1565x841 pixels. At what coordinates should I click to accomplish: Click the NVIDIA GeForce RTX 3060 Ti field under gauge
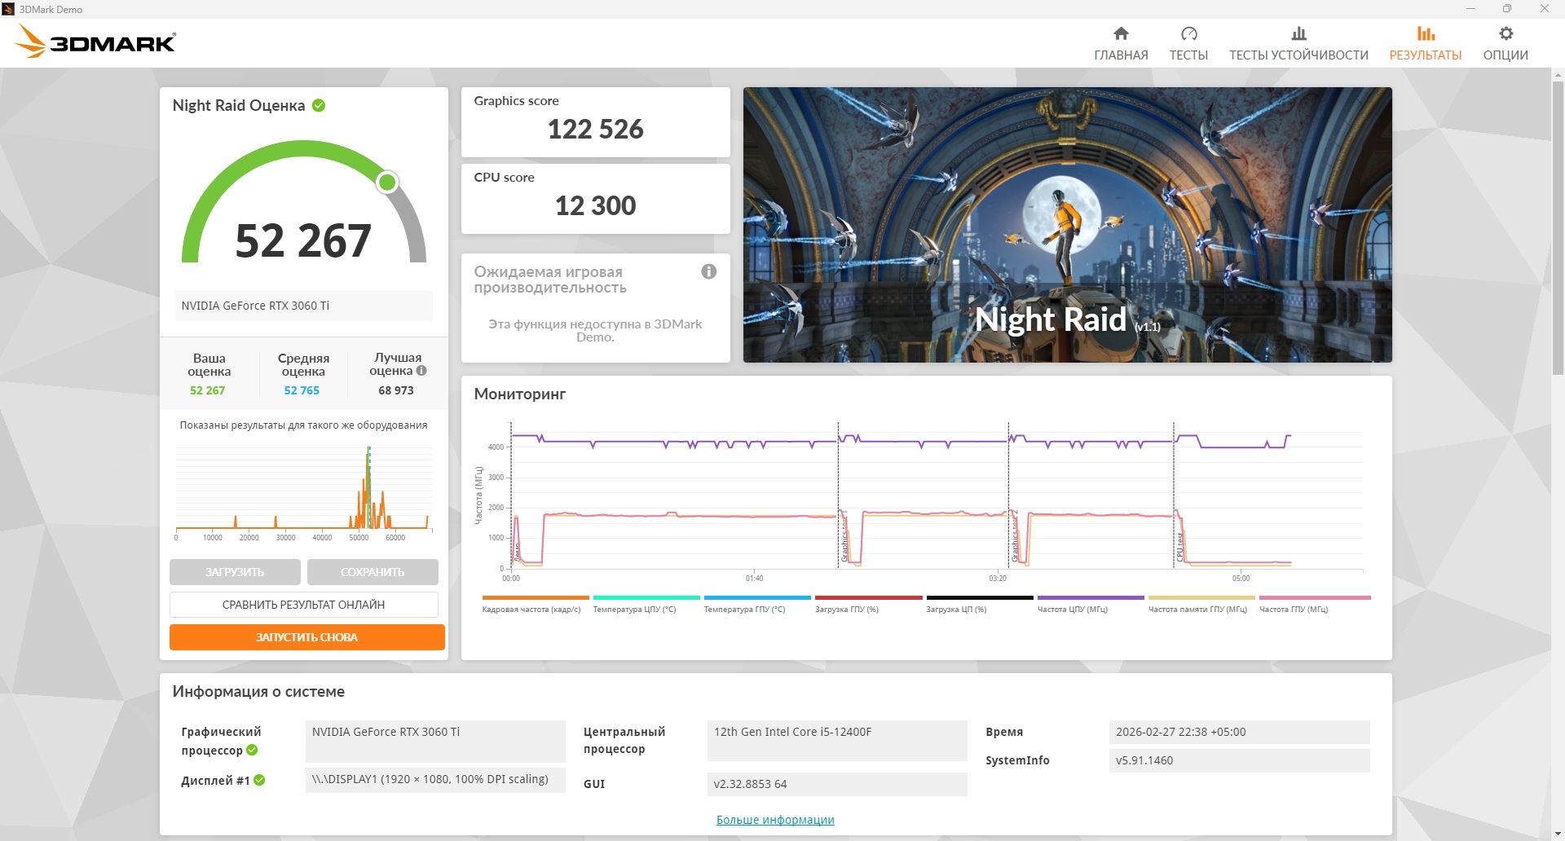(x=303, y=306)
